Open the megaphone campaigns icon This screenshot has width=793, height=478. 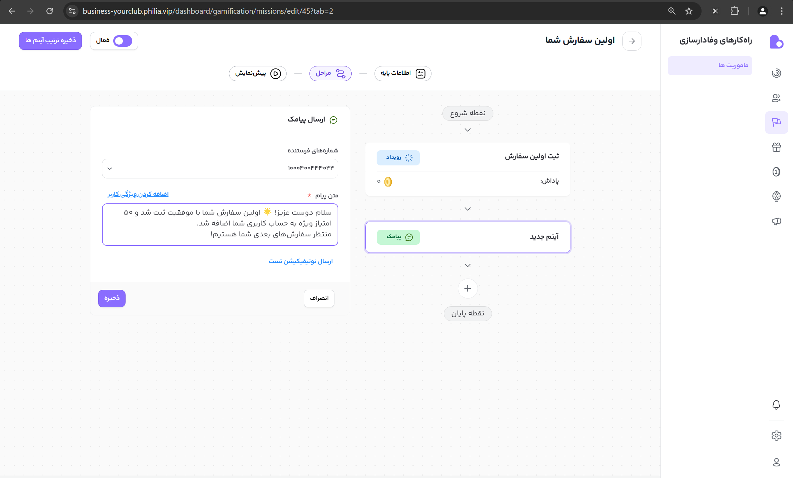pyautogui.click(x=776, y=221)
